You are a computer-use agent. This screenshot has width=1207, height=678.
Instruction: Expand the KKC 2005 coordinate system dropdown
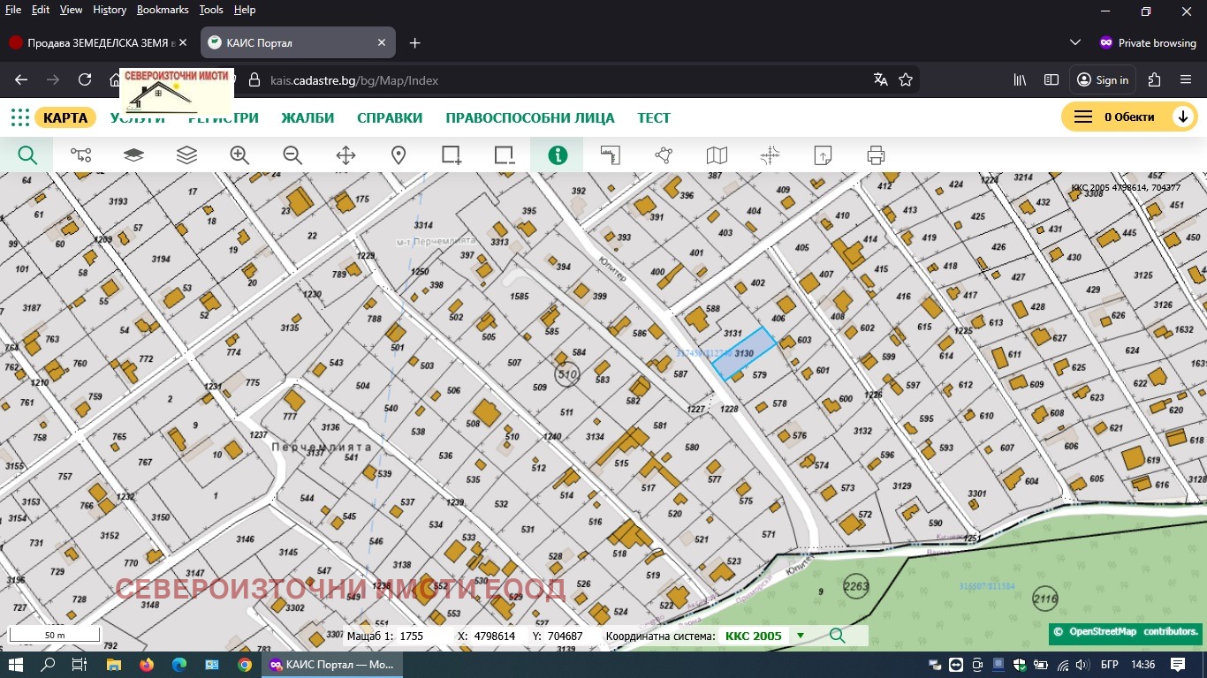click(801, 636)
